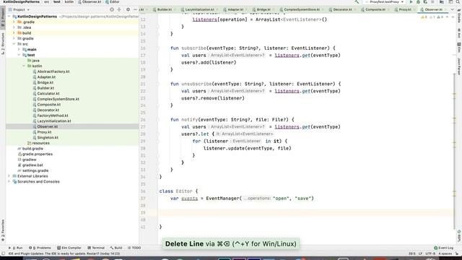This screenshot has width=462, height=260.
Task: Expand External Libraries node
Action: pyautogui.click(x=9, y=176)
